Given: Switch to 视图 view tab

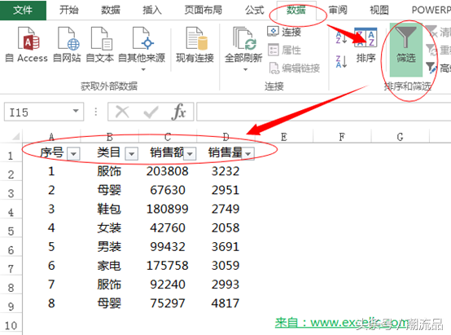Looking at the screenshot, I should (379, 11).
